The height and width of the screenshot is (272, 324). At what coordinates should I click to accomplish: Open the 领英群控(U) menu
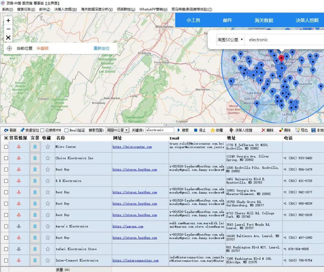click(x=126, y=9)
